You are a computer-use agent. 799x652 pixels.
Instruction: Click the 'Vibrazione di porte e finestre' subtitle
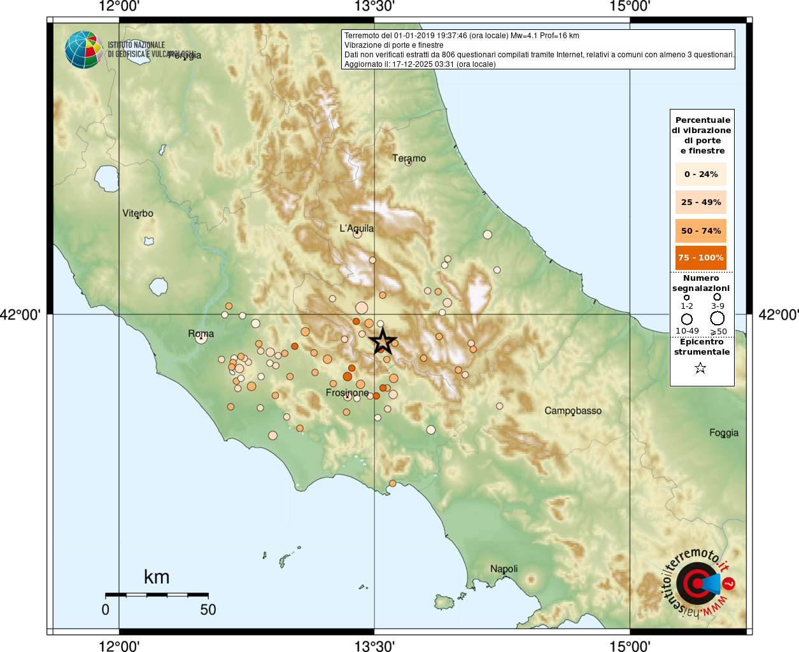pyautogui.click(x=394, y=45)
